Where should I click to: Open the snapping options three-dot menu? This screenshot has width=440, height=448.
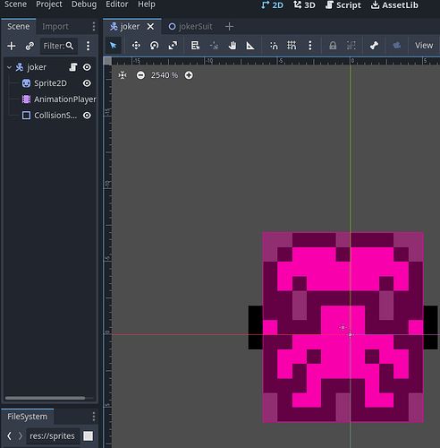tap(310, 46)
